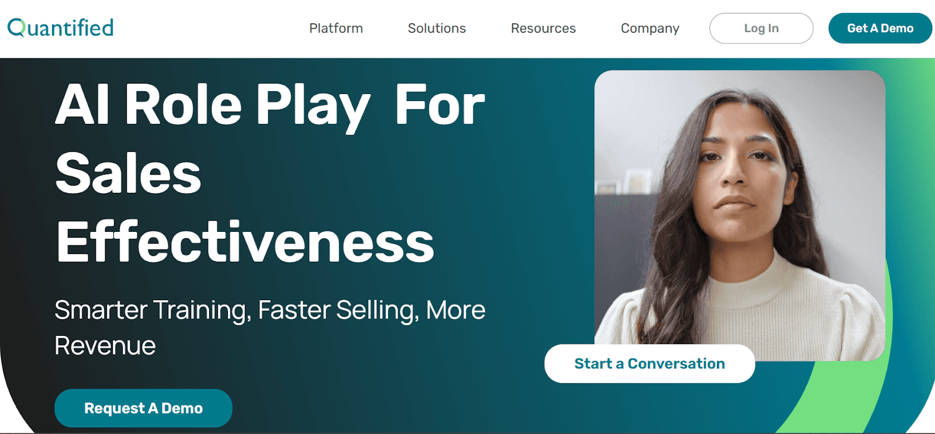The width and height of the screenshot is (935, 434).
Task: Open the Platform navigation menu
Action: 336,28
